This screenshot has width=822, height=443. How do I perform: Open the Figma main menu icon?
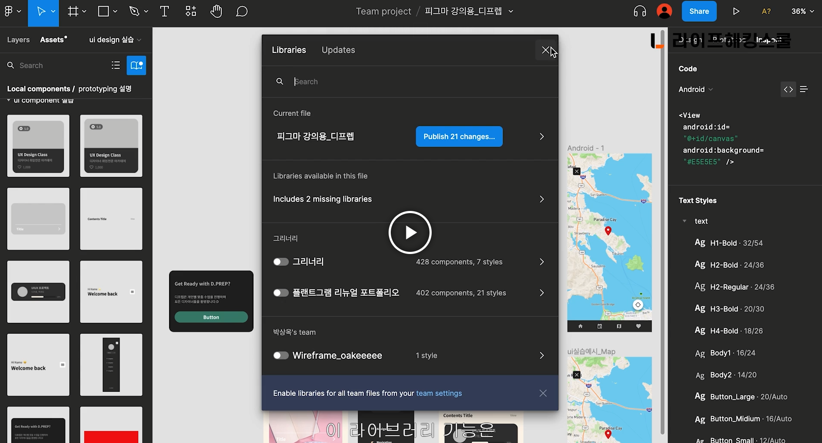(x=8, y=11)
